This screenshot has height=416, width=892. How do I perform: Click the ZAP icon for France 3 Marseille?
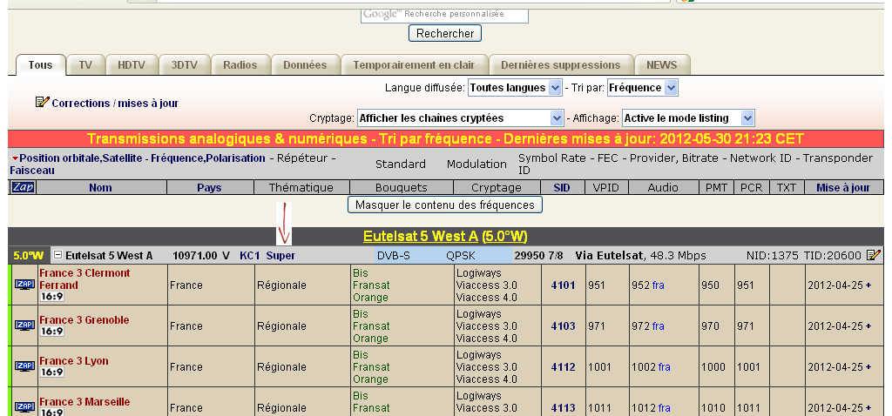pos(24,407)
